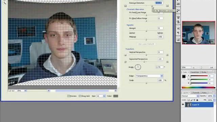Image resolution: width=217 pixels, height=122 pixels.
Task: Click pincushion distortion icon right of Remove Distortion slider
Action: coord(167,6)
